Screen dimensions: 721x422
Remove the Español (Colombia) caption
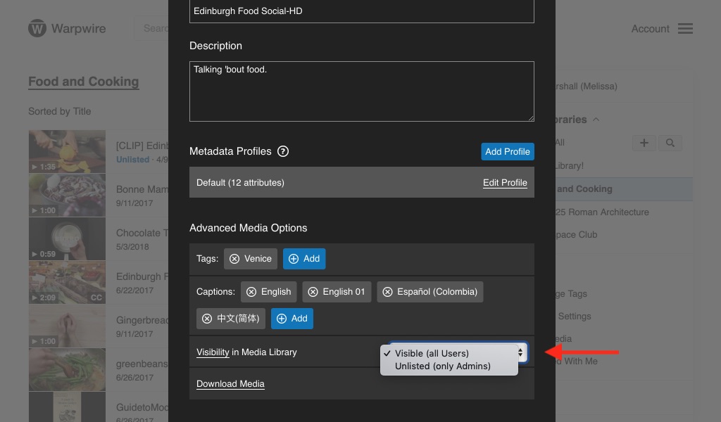pyautogui.click(x=388, y=292)
